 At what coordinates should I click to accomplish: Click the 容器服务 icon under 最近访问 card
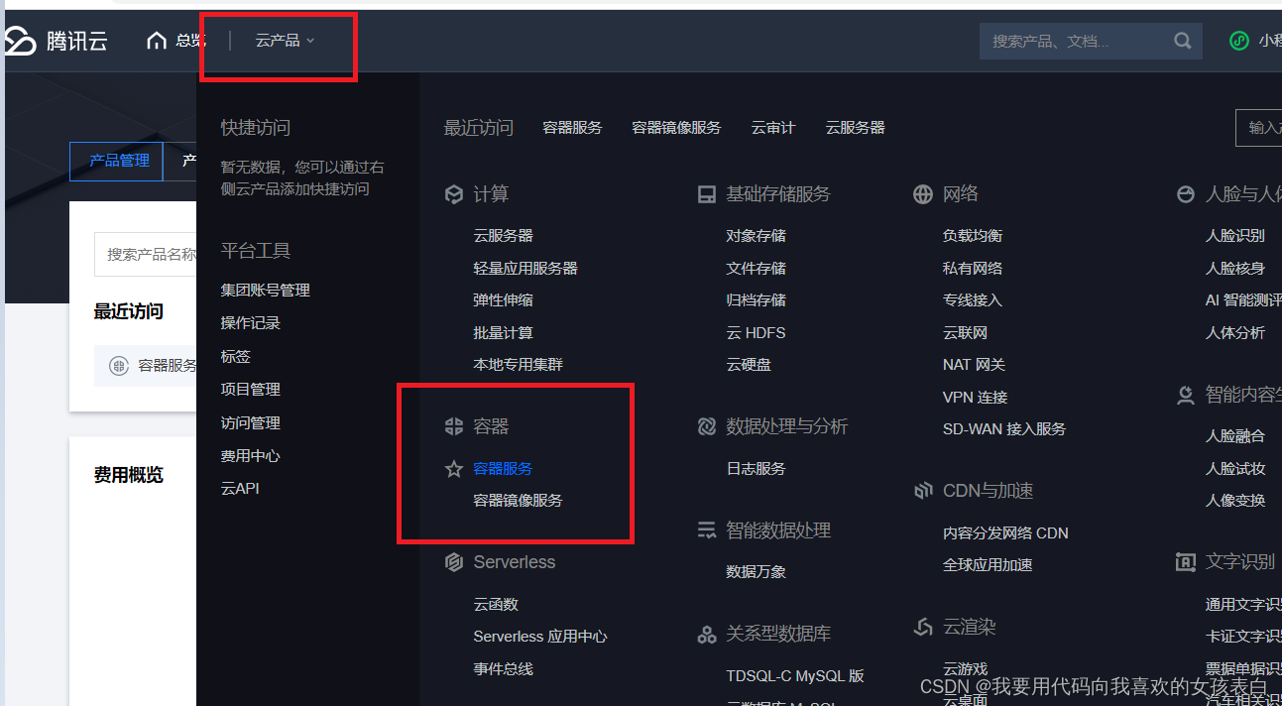coord(119,366)
